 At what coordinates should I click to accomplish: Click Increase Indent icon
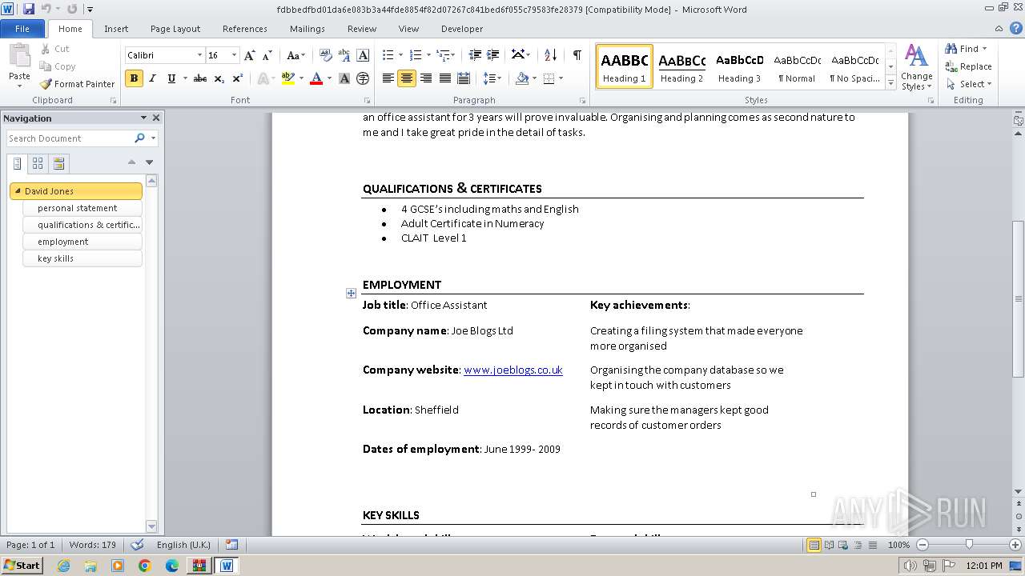[493, 55]
